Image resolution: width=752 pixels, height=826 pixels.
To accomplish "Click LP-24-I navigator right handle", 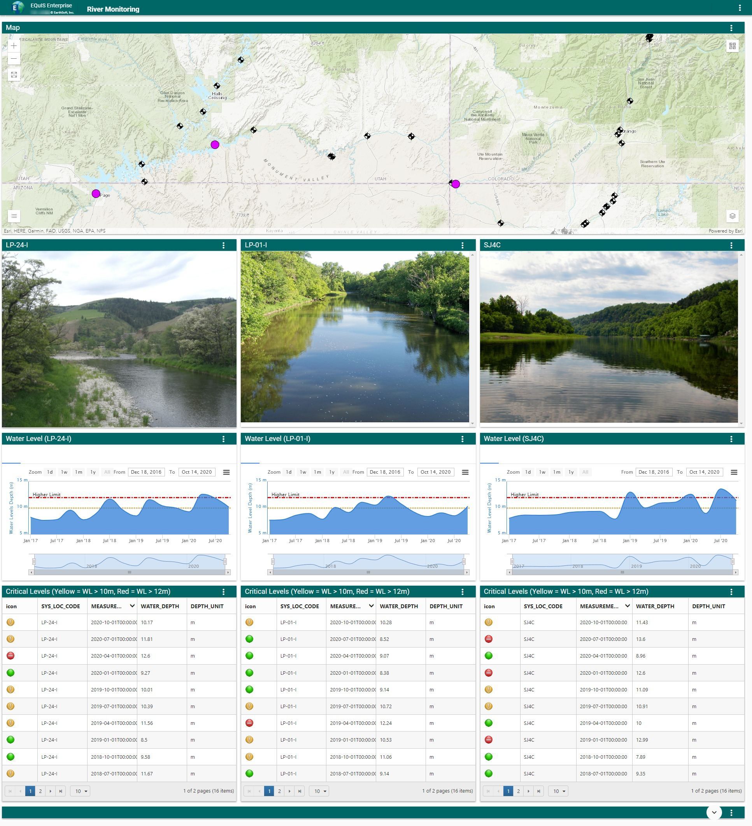I will pos(225,561).
